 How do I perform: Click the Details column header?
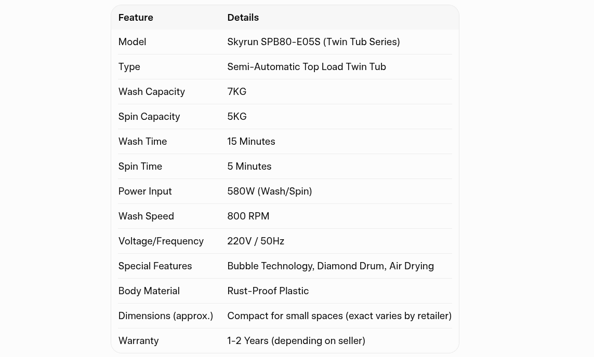(x=243, y=18)
